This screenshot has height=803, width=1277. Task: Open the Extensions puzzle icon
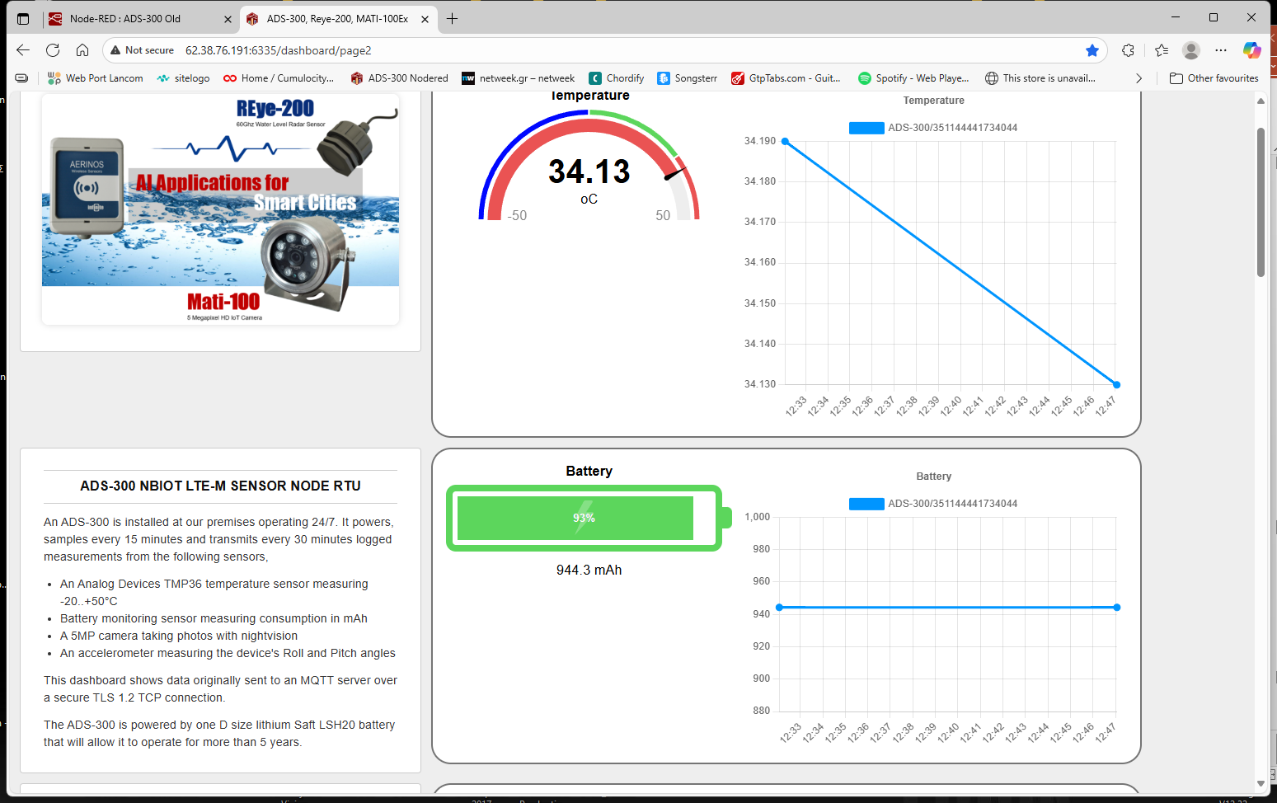coord(1128,50)
